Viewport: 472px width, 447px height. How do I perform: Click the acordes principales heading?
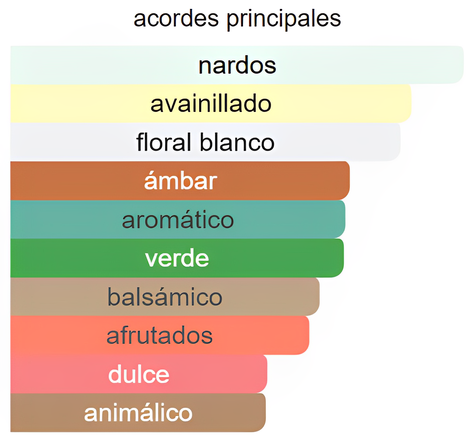click(237, 18)
